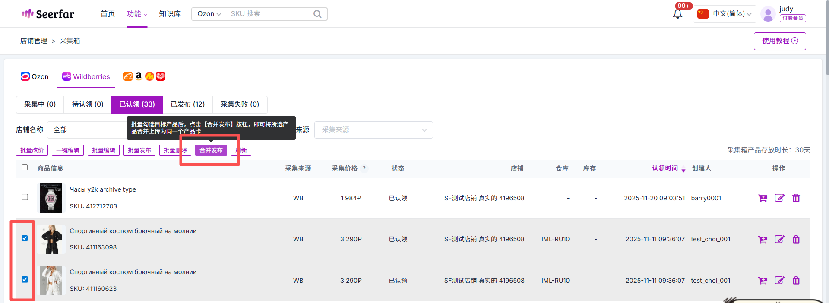This screenshot has height=303, width=829.
Task: Uncheck the product with SKU 411163098
Action: (x=25, y=238)
